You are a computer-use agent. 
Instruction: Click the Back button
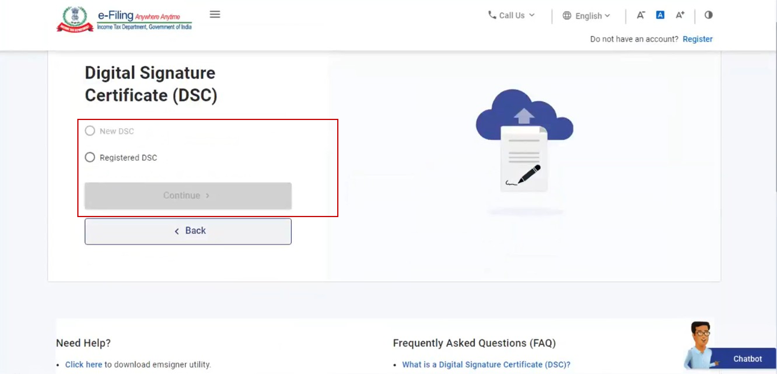pyautogui.click(x=188, y=231)
